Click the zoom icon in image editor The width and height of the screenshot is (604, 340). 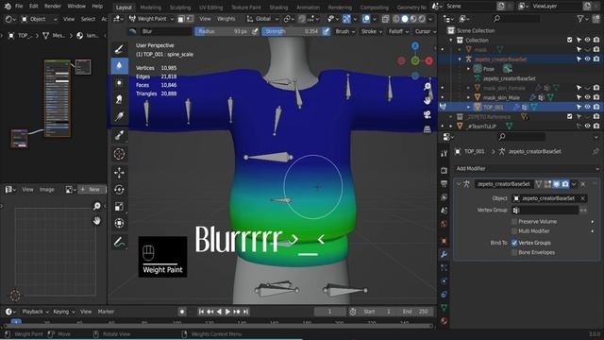(96, 206)
